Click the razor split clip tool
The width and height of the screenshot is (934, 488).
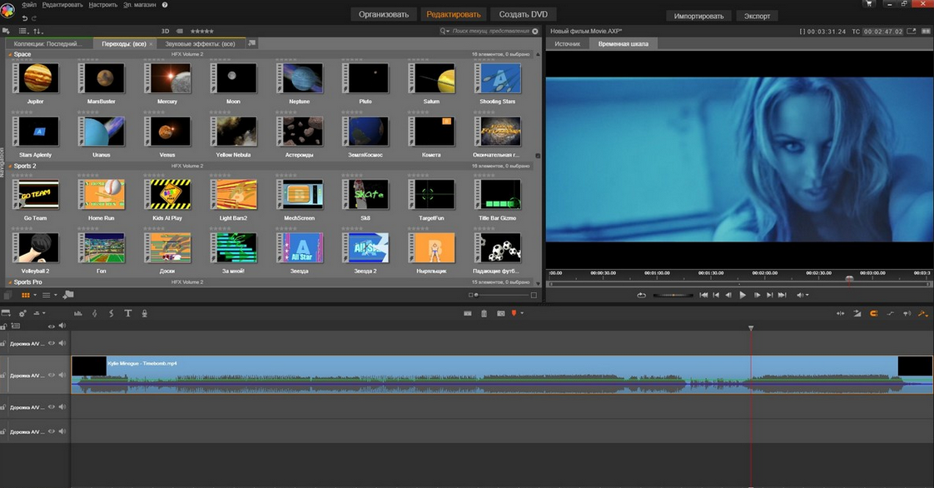pos(468,313)
